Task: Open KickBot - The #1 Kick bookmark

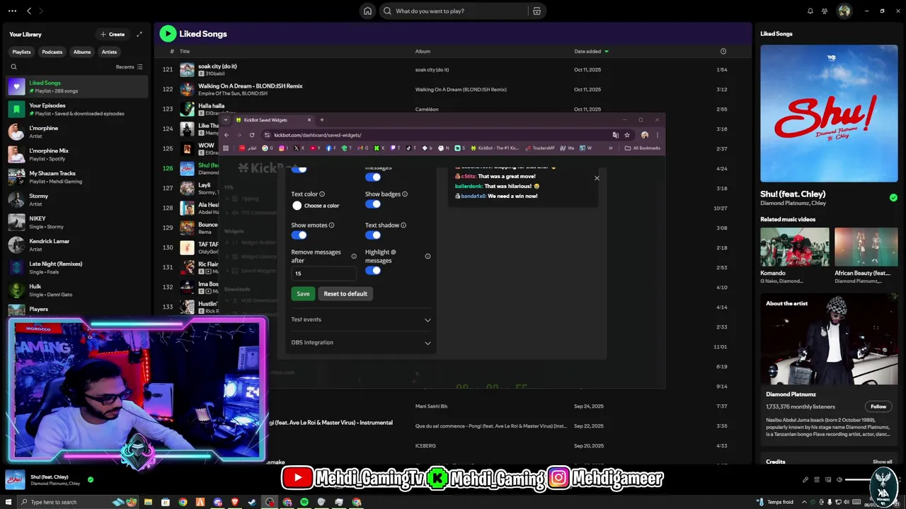Action: tap(494, 148)
